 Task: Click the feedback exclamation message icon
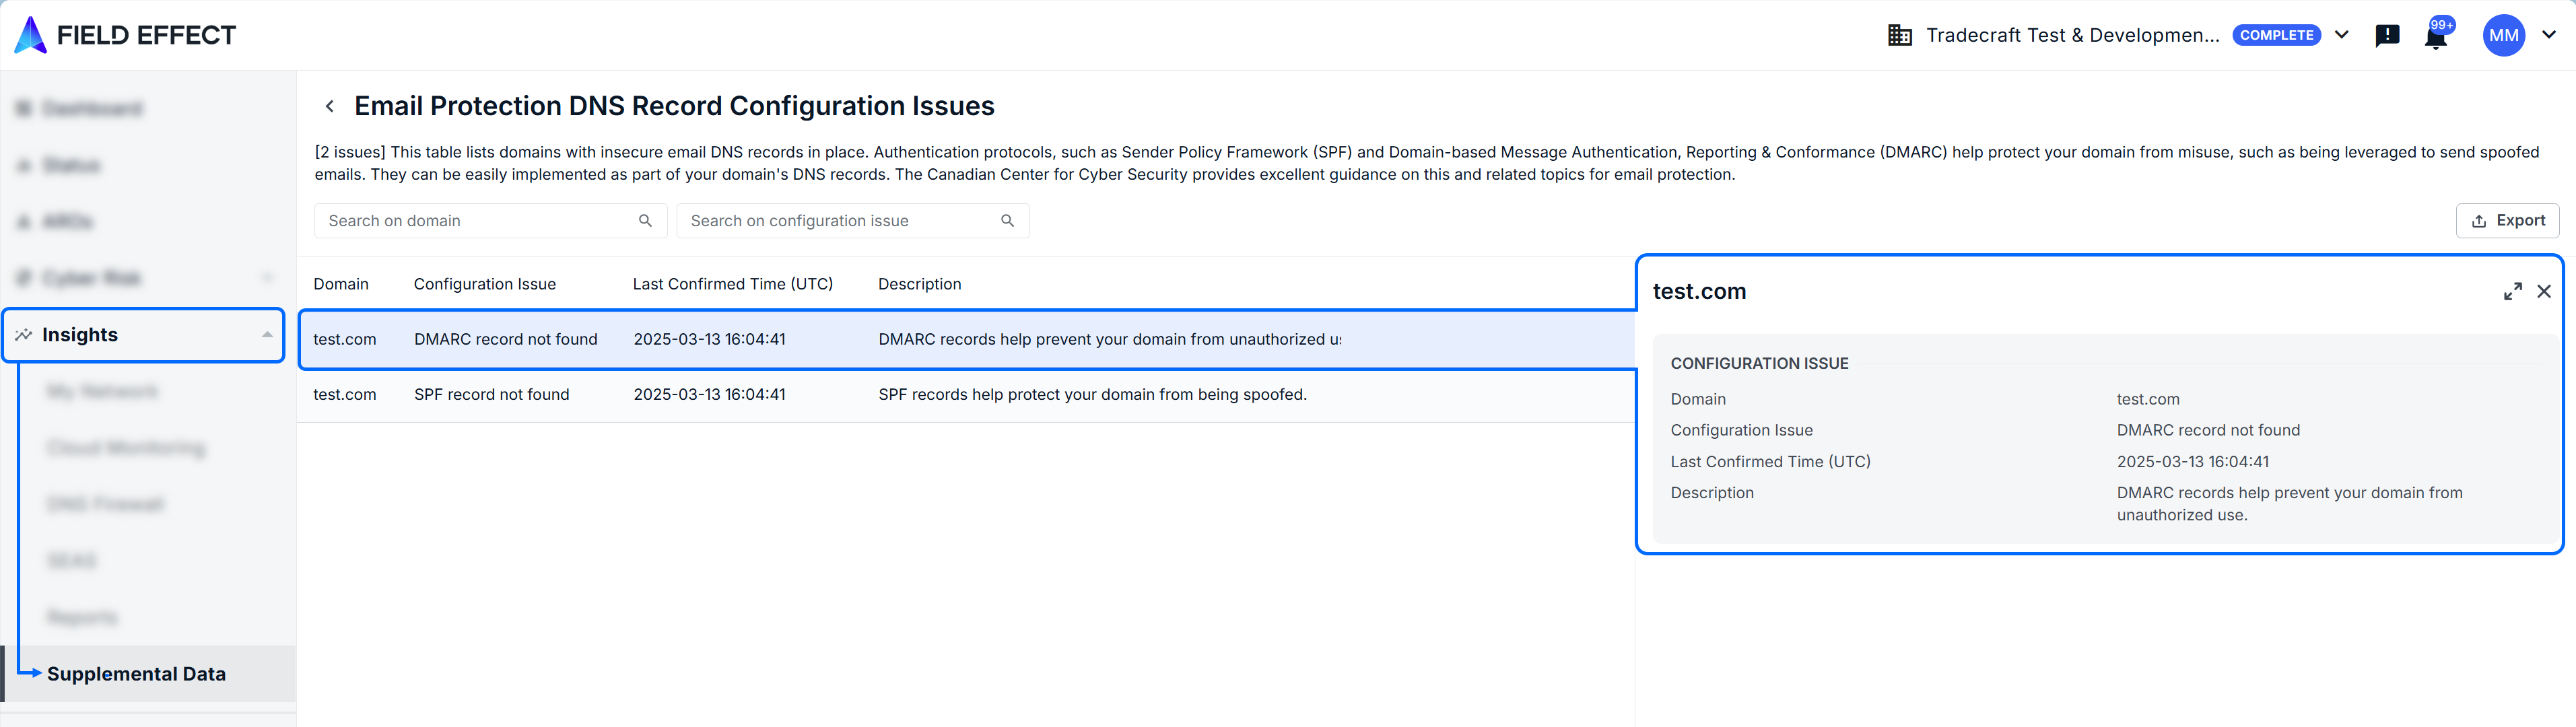(x=2387, y=36)
